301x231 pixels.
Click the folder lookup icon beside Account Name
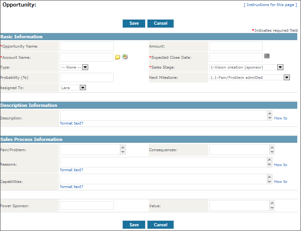(x=118, y=57)
